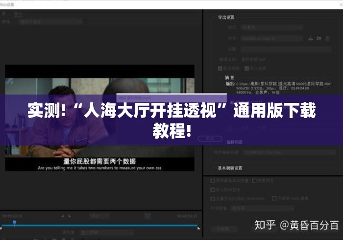Click the output name link

(x=253, y=59)
